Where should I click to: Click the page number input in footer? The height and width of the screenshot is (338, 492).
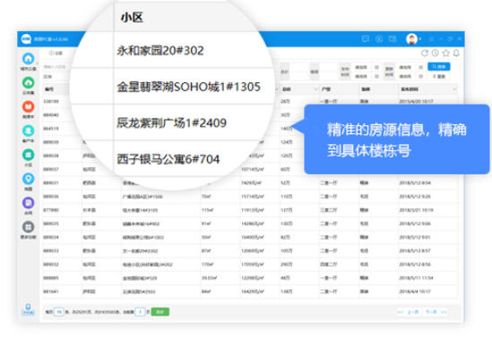click(140, 312)
